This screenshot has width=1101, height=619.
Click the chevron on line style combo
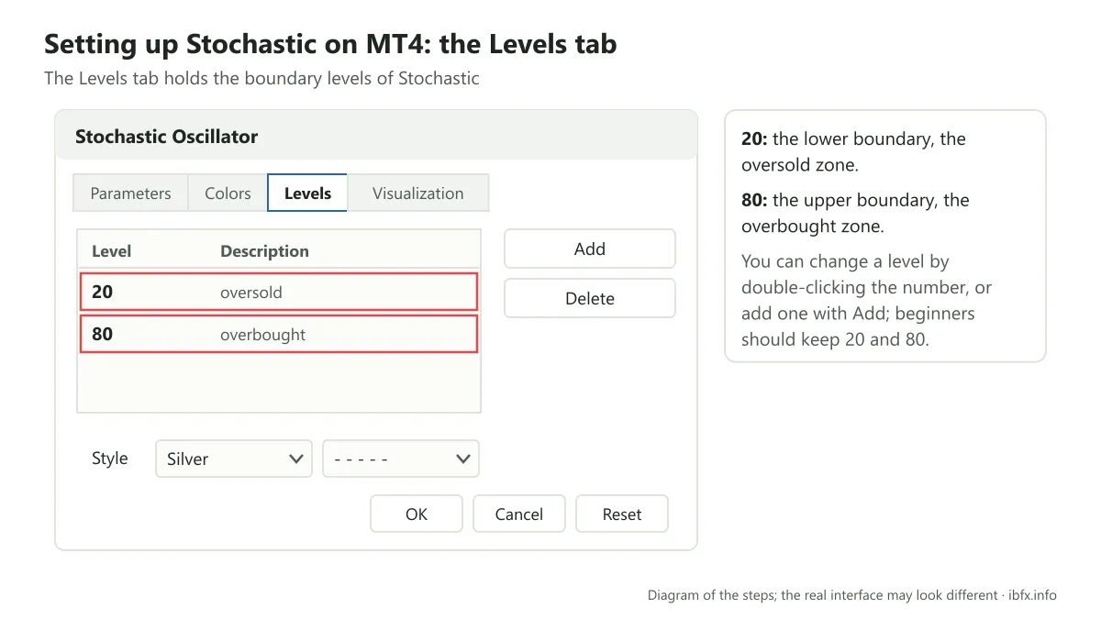pos(463,459)
